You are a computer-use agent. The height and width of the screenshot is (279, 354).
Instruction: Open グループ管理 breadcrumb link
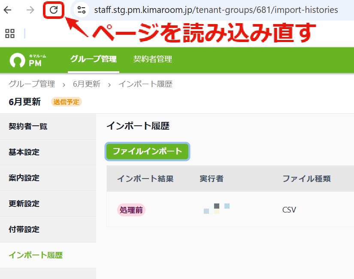click(32, 84)
